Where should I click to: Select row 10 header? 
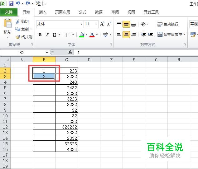click(5, 116)
